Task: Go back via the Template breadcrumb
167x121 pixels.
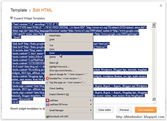Action: pos(19,10)
